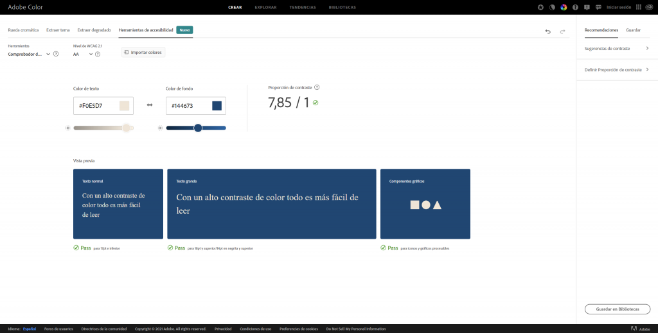
Task: Click Pass check icon under Componentes gráficos
Action: pos(383,248)
